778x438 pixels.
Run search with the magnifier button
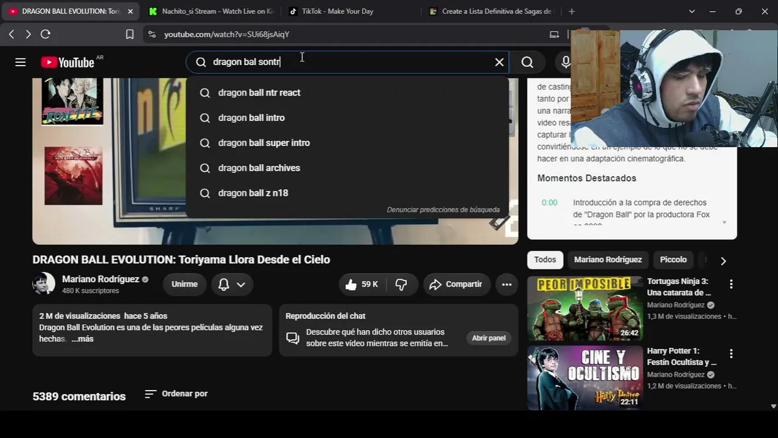[x=527, y=62]
